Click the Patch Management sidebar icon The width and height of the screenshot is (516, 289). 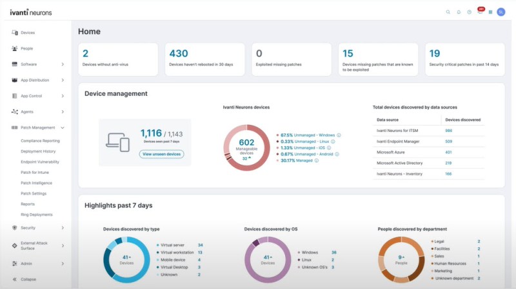tap(14, 127)
